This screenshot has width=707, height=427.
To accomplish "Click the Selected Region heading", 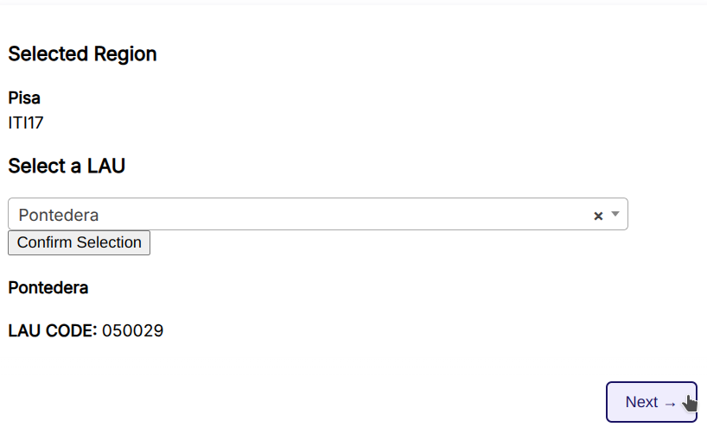I will 82,53.
